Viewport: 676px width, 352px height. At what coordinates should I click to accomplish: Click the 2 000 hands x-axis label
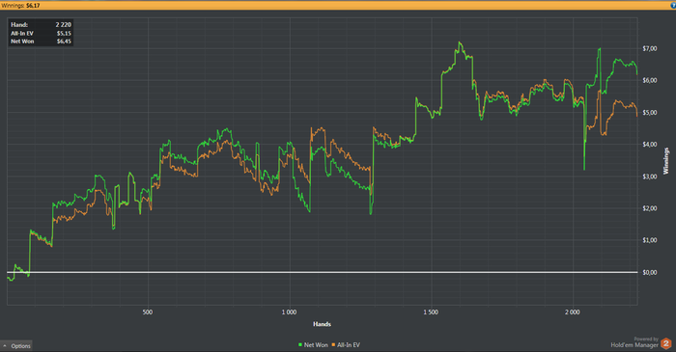pos(572,312)
